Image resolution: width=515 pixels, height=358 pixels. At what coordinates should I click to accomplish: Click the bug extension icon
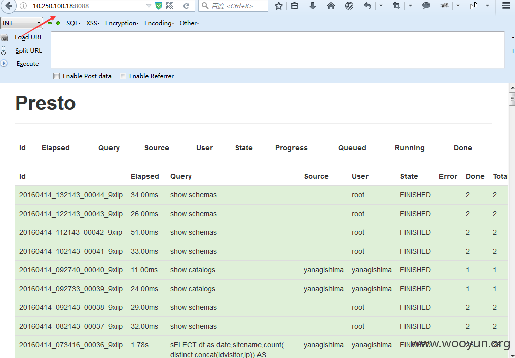445,5
